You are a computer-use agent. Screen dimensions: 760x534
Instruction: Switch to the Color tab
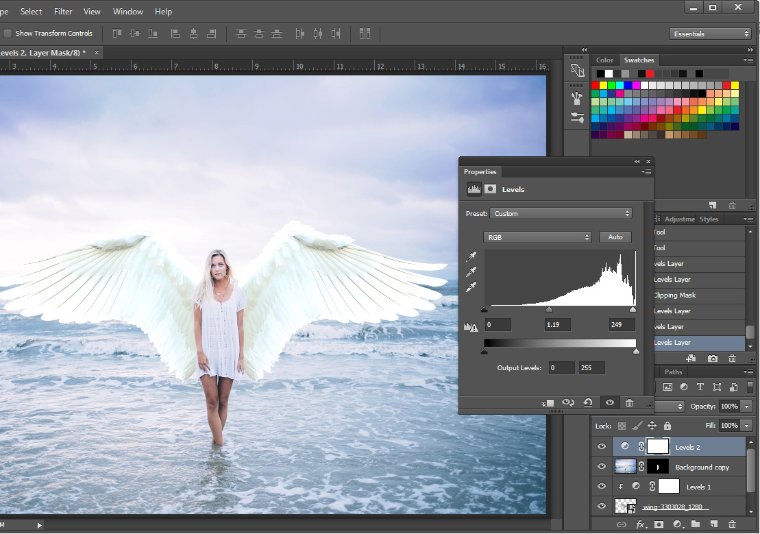click(605, 60)
